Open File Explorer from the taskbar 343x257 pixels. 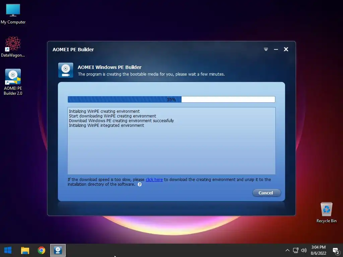click(25, 250)
